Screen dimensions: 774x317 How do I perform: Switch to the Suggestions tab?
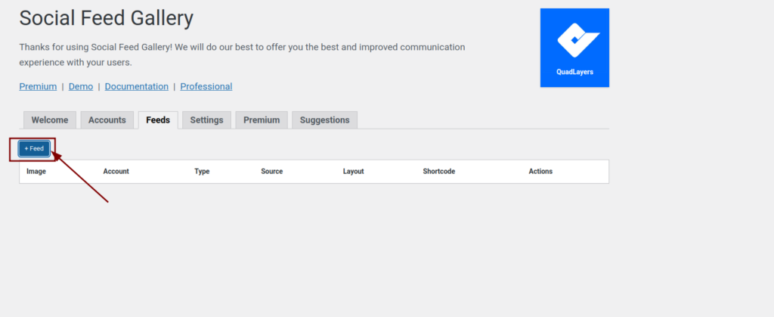[x=324, y=120]
